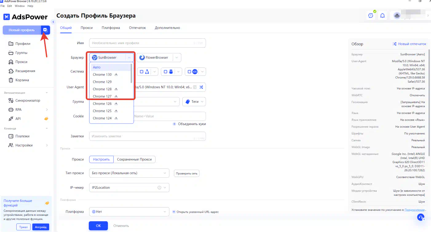Click download icon next to Chrome 124

(x=116, y=118)
